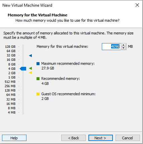Click the yellow guest OS minimum marker

[x=30, y=73]
